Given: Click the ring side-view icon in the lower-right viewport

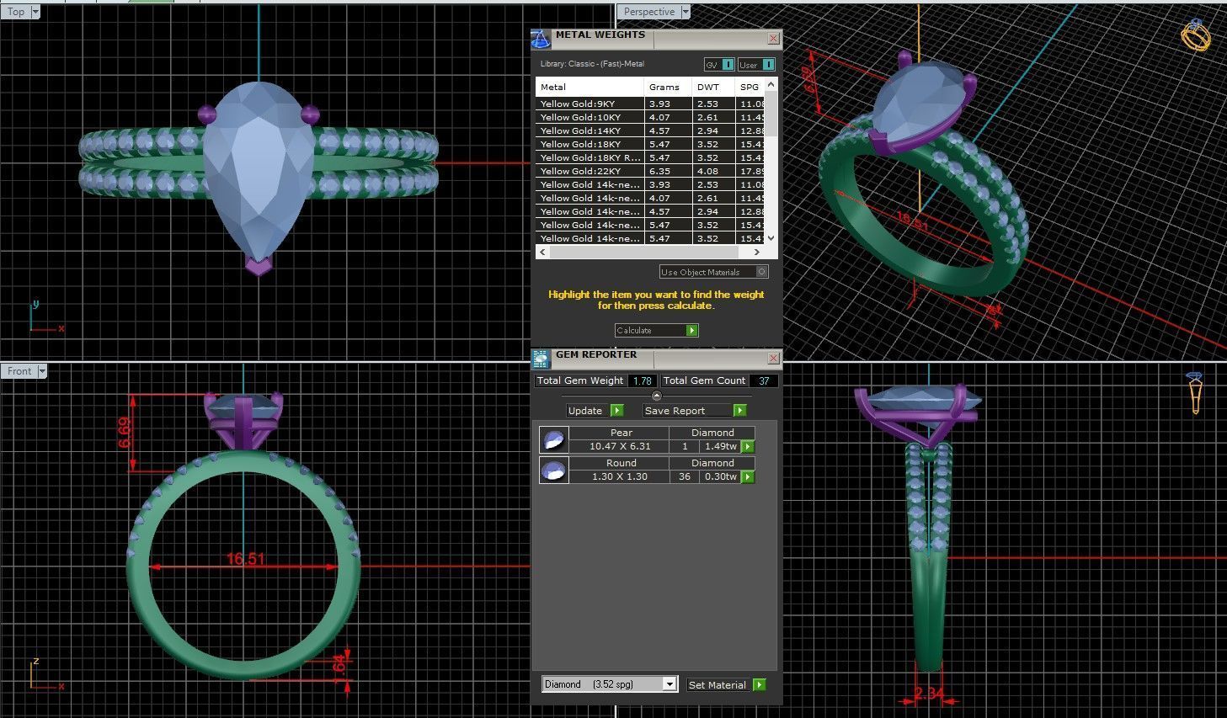Looking at the screenshot, I should [1195, 393].
